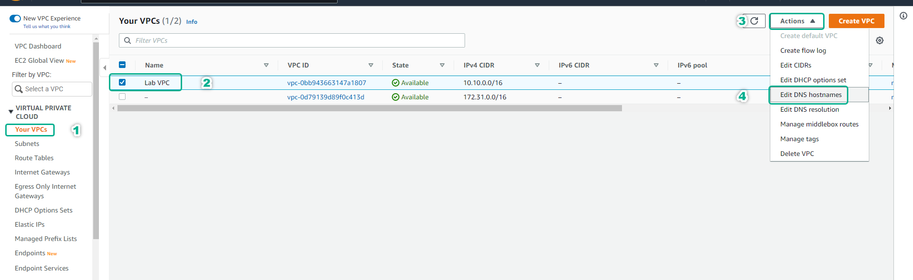This screenshot has height=280, width=913.
Task: Close the Actions dropdown menu
Action: pos(797,21)
